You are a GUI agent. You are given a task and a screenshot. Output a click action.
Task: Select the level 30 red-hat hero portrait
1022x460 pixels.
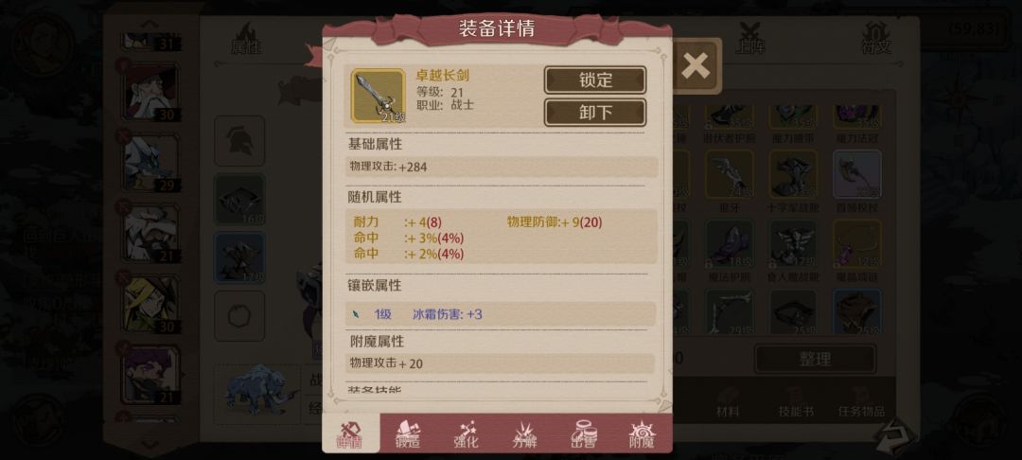(150, 92)
